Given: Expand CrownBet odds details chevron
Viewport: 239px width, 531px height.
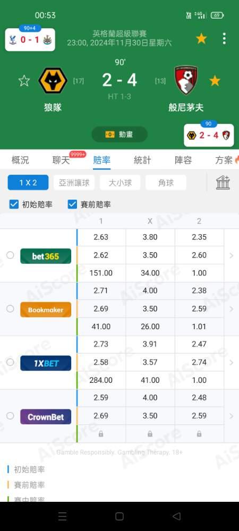Looking at the screenshot, I should [232, 416].
